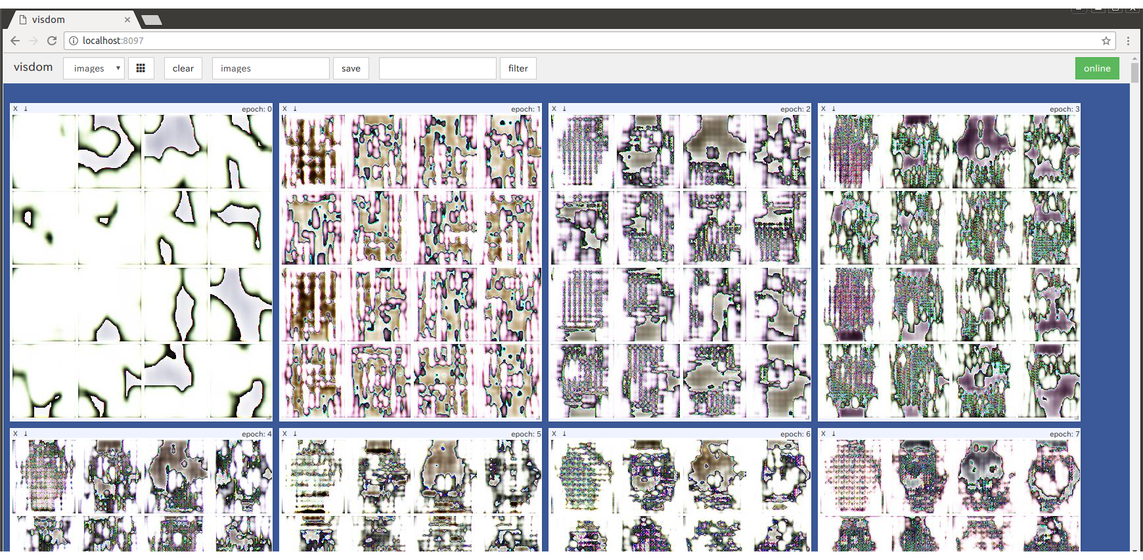
Task: Close the epoch: 2 pane
Action: pyautogui.click(x=554, y=109)
